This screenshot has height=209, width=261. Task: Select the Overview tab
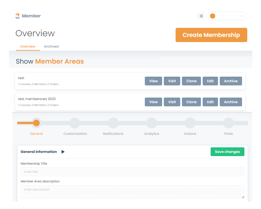(x=28, y=46)
